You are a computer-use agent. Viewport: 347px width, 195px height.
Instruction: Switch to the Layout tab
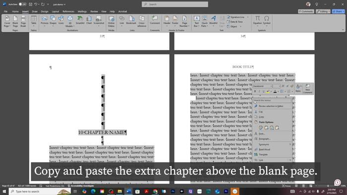(56, 11)
